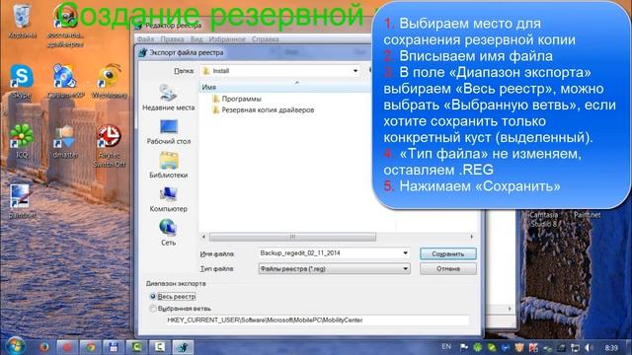
Task: Open the Файл menu in Registry Editor
Action: click(x=145, y=39)
